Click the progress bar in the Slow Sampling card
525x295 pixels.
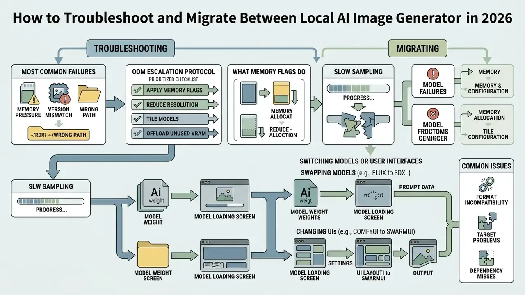[358, 88]
